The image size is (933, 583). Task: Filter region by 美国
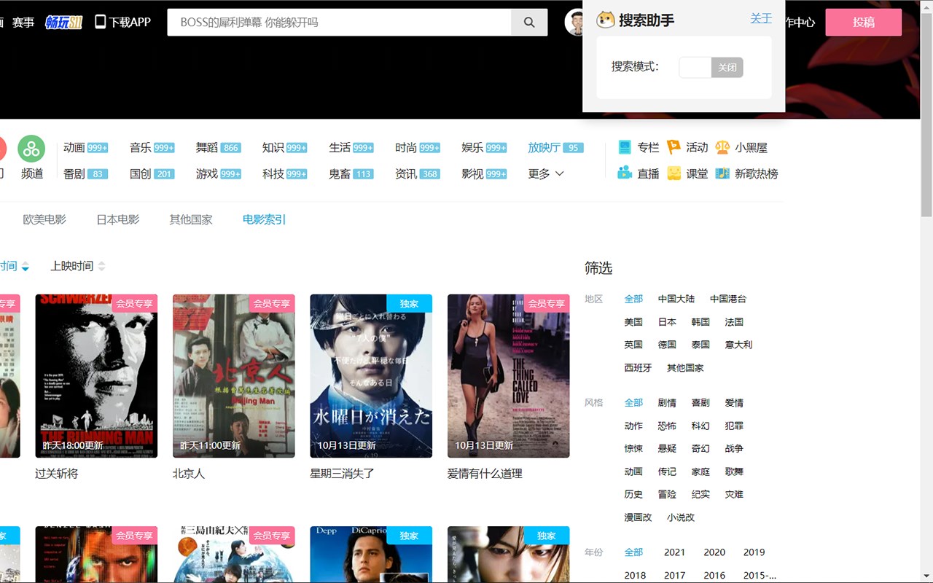coord(633,322)
